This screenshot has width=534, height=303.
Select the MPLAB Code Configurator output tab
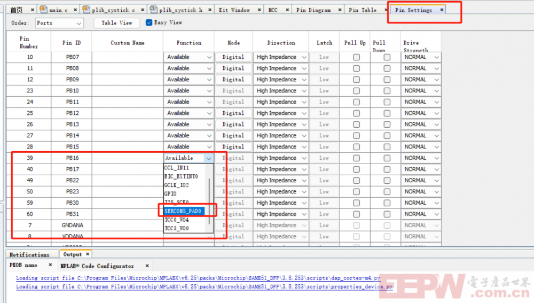(97, 266)
